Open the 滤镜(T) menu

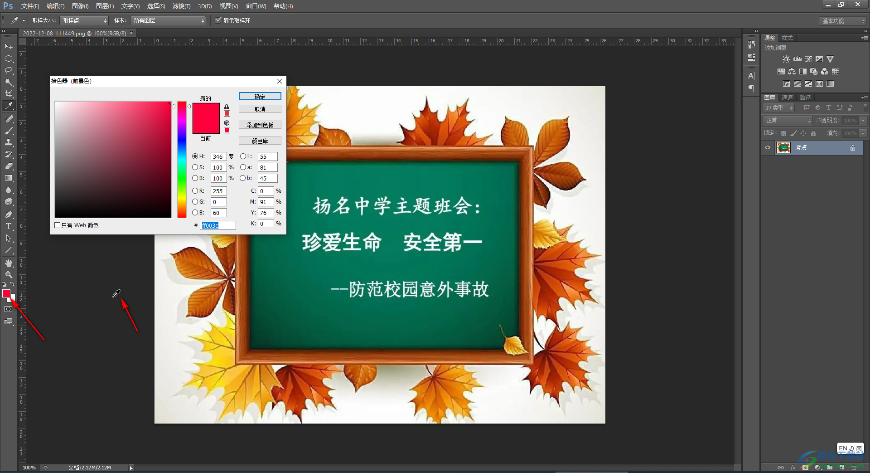click(x=181, y=6)
